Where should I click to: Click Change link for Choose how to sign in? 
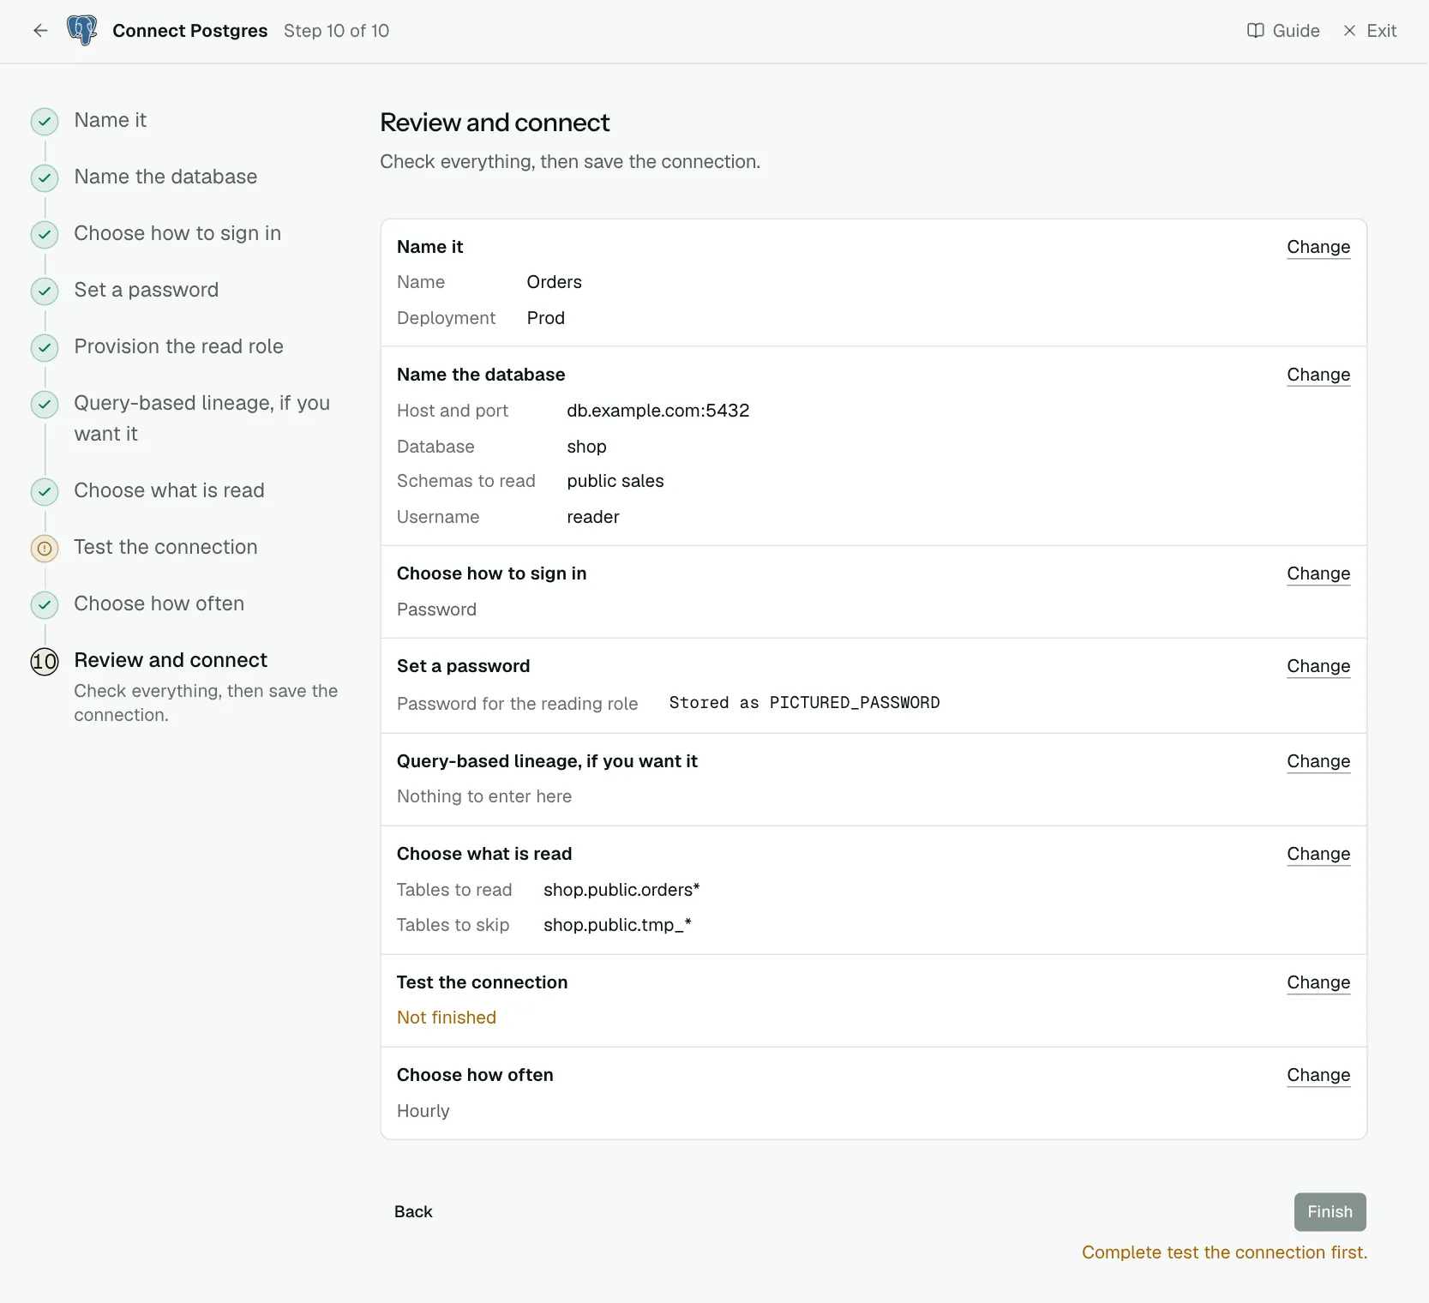[1318, 573]
